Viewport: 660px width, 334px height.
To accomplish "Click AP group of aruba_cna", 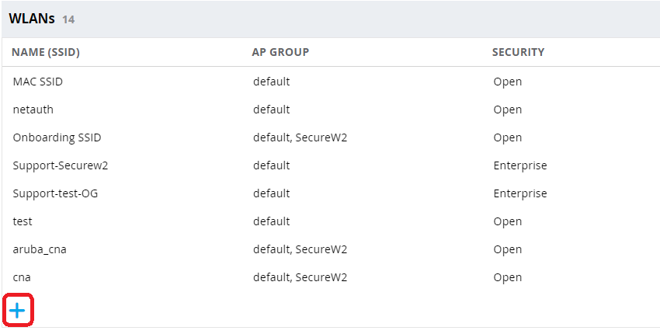I will (x=300, y=249).
